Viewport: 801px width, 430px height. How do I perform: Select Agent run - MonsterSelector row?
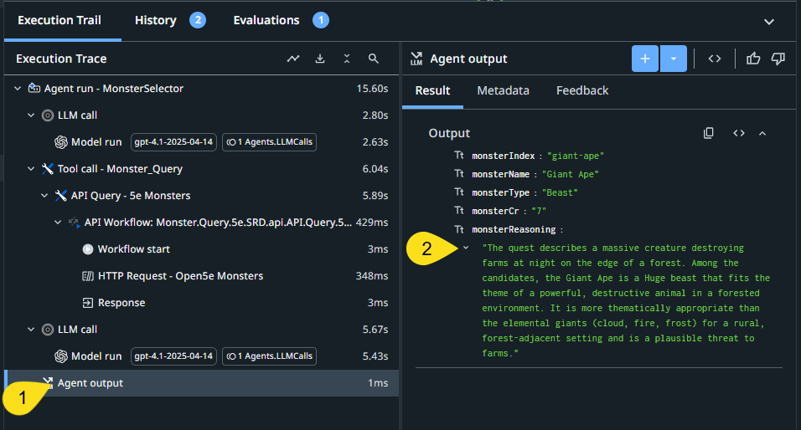click(x=201, y=88)
